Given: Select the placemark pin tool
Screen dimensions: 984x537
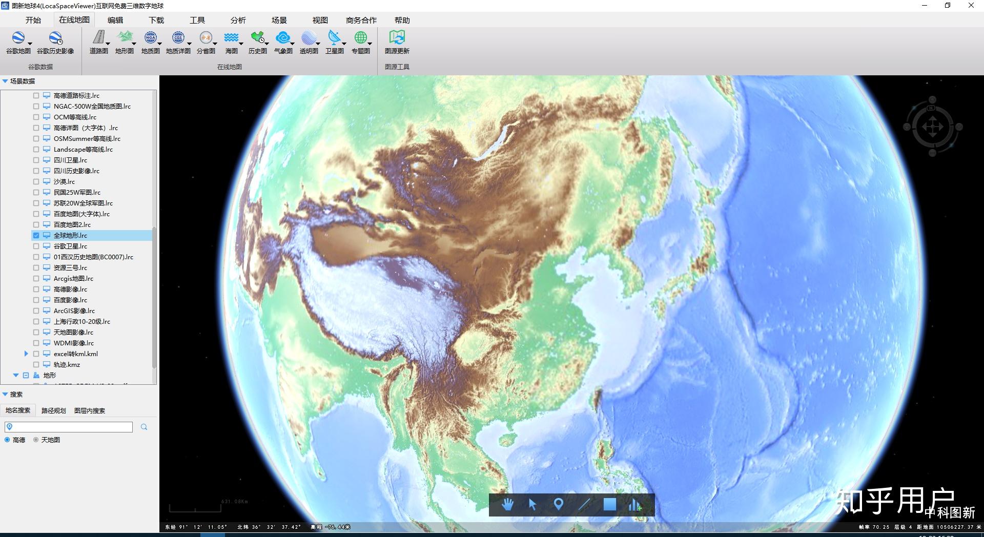Looking at the screenshot, I should tap(559, 505).
